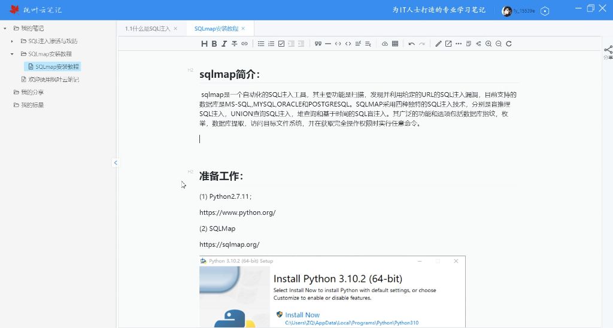Select the SQLmap安装教程 note in tree
This screenshot has width=613, height=328.
(x=53, y=66)
